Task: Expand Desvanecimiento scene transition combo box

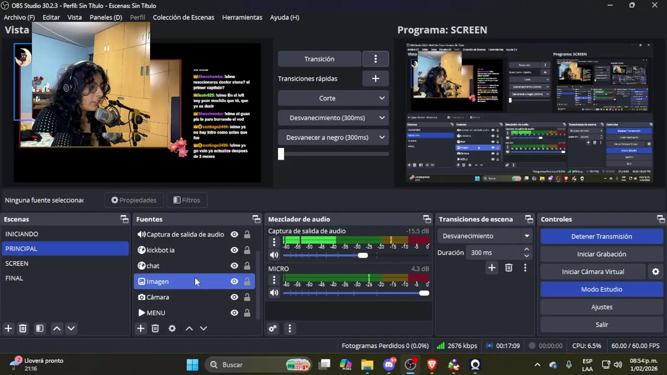Action: tap(485, 236)
